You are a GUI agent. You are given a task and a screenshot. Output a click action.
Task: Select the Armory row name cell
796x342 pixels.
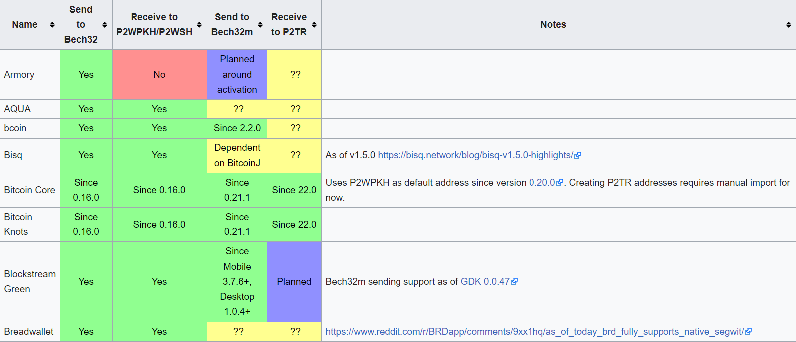click(30, 75)
